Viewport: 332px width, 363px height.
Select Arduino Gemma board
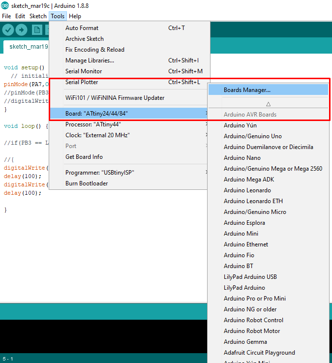(x=269, y=342)
